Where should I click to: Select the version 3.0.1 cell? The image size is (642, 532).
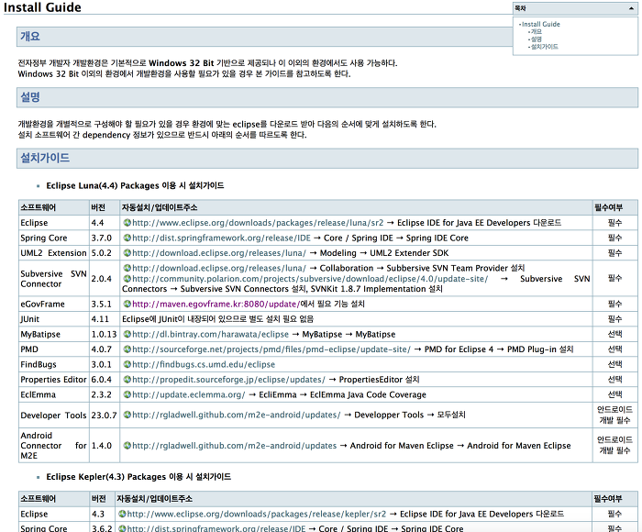point(105,364)
